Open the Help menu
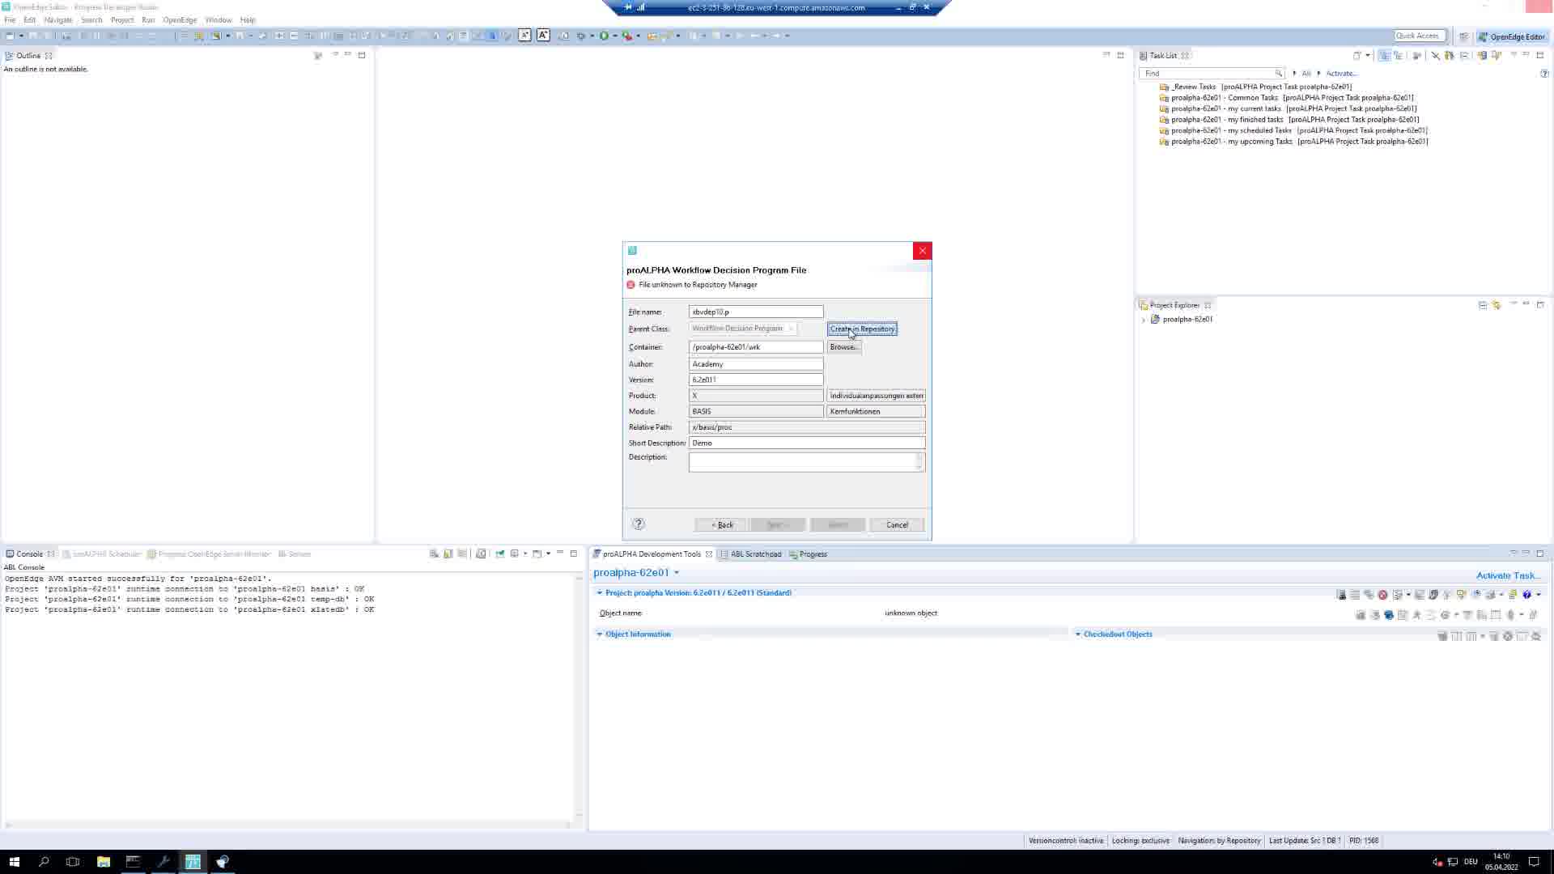 coord(248,20)
